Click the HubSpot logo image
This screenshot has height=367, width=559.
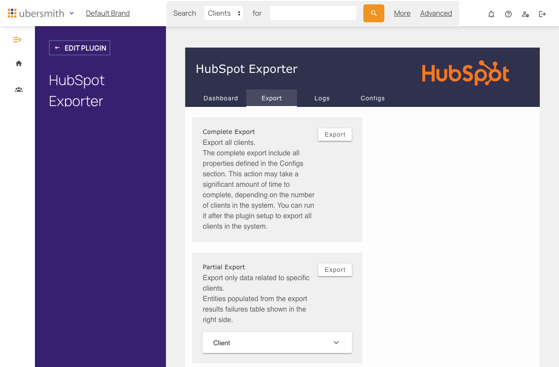click(x=466, y=72)
